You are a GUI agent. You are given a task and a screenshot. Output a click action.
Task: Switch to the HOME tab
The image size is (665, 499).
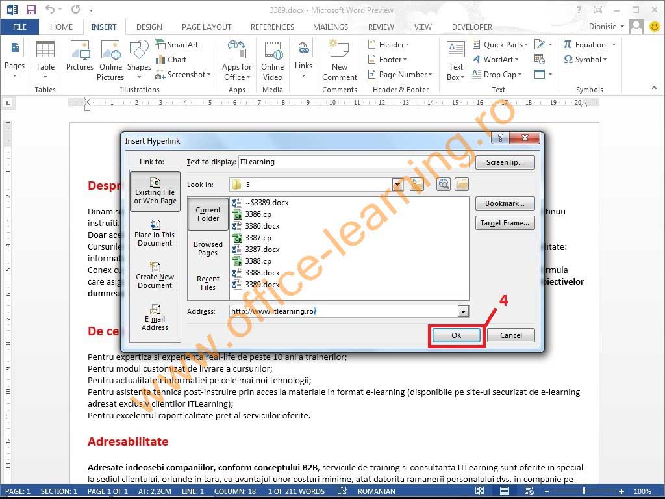tap(61, 27)
